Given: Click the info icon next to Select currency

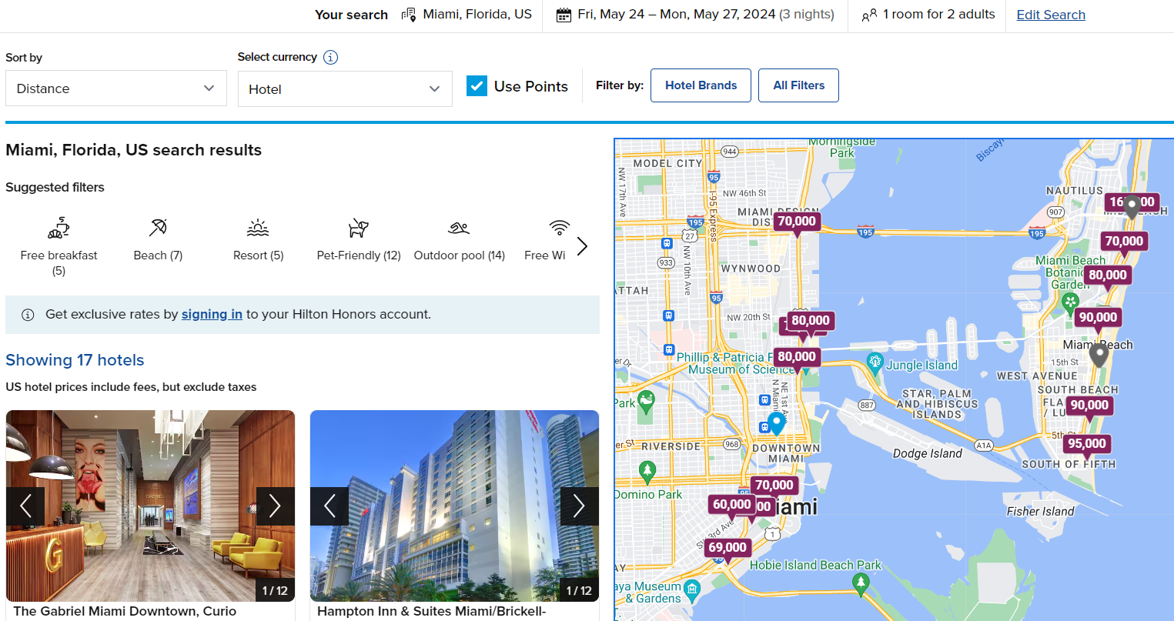Looking at the screenshot, I should (x=331, y=57).
